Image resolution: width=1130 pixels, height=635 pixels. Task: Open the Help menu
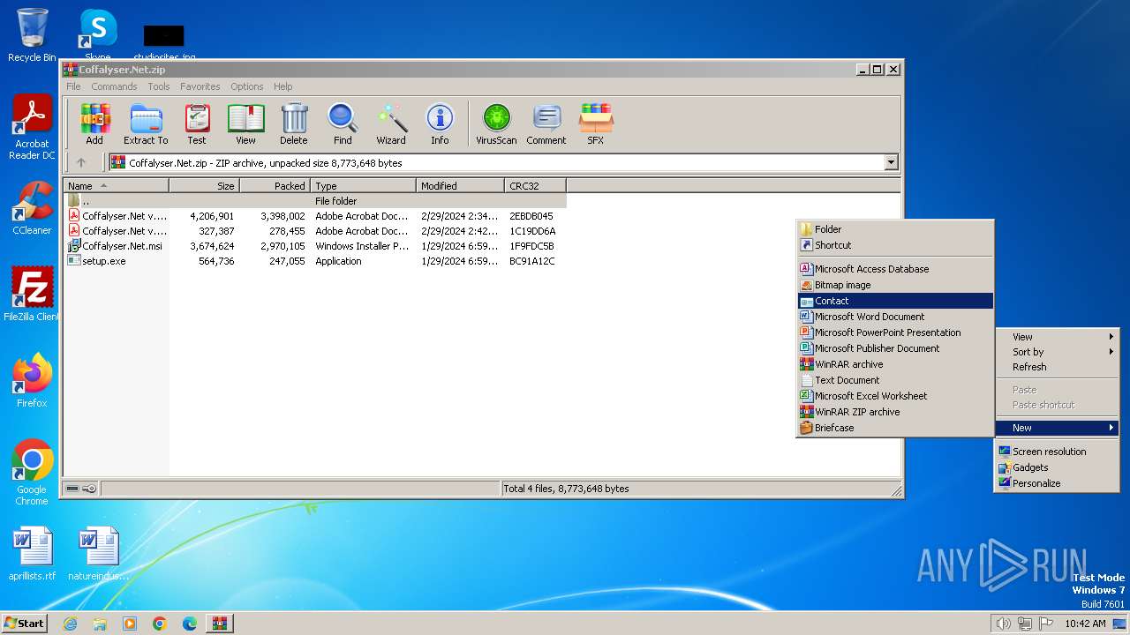282,86
